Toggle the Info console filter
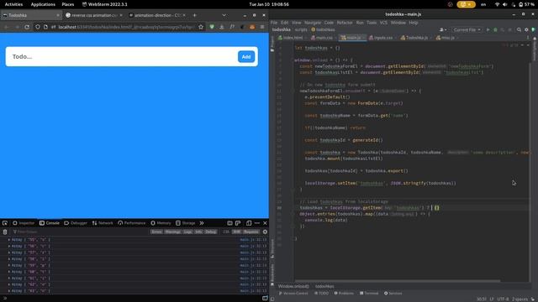538x302 pixels. pyautogui.click(x=198, y=232)
